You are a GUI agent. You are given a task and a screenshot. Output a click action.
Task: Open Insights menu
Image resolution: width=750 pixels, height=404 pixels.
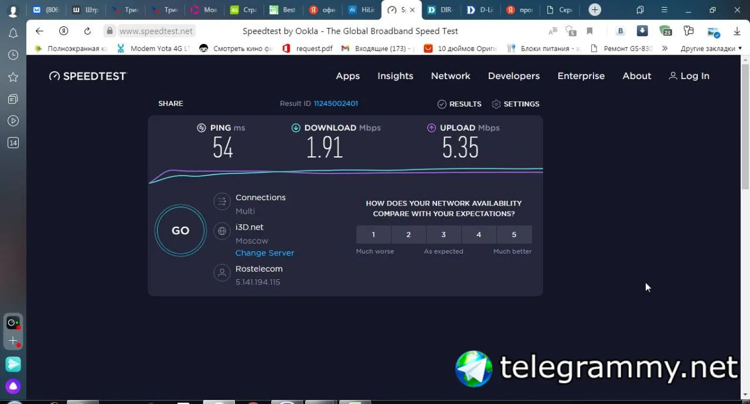tap(395, 76)
